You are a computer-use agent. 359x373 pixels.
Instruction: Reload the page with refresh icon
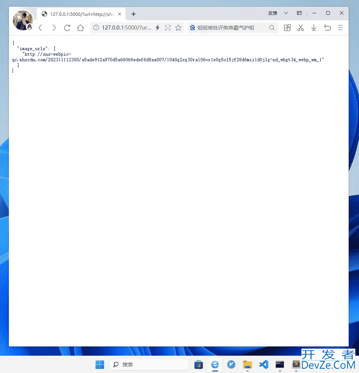click(x=67, y=28)
